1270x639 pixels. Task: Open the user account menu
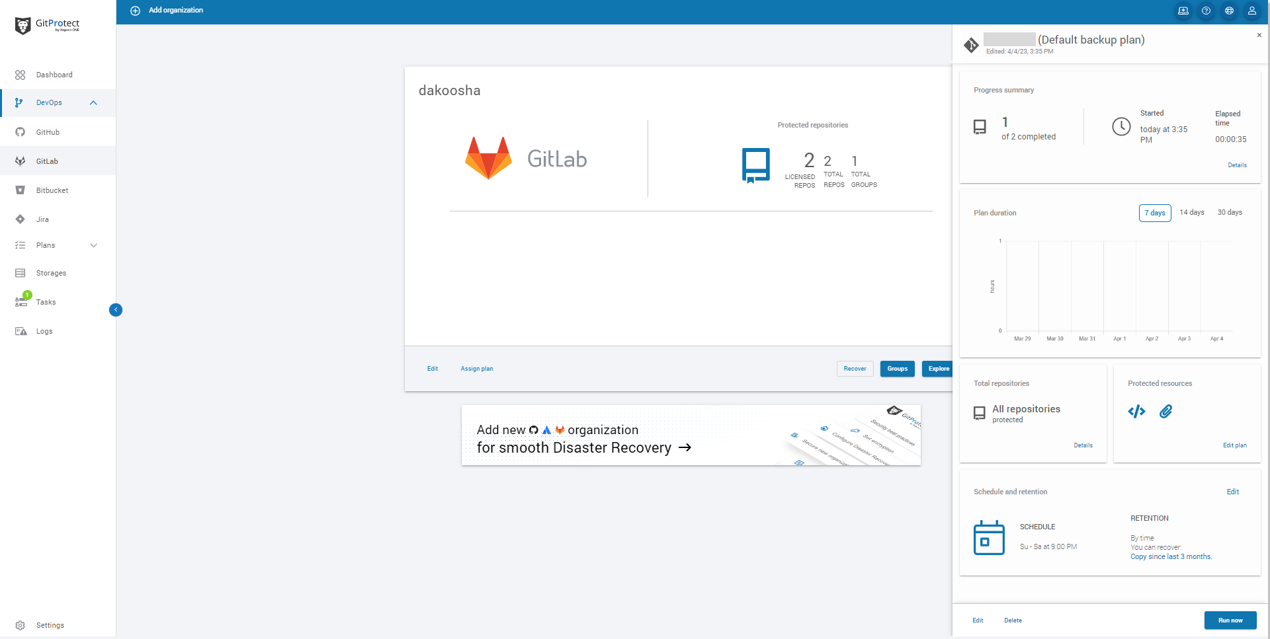tap(1251, 11)
